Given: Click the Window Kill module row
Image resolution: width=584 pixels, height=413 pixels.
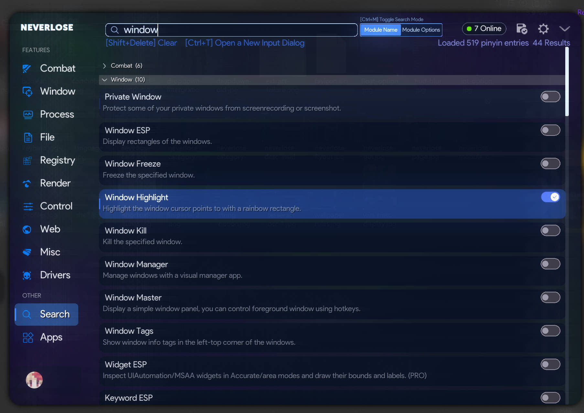Looking at the screenshot, I should point(332,237).
